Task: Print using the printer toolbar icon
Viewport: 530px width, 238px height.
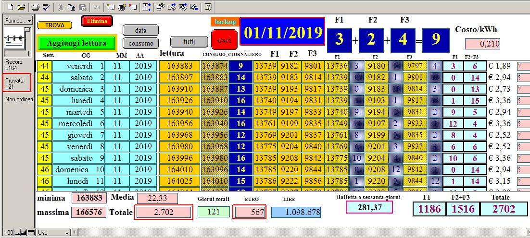Action: point(35,7)
